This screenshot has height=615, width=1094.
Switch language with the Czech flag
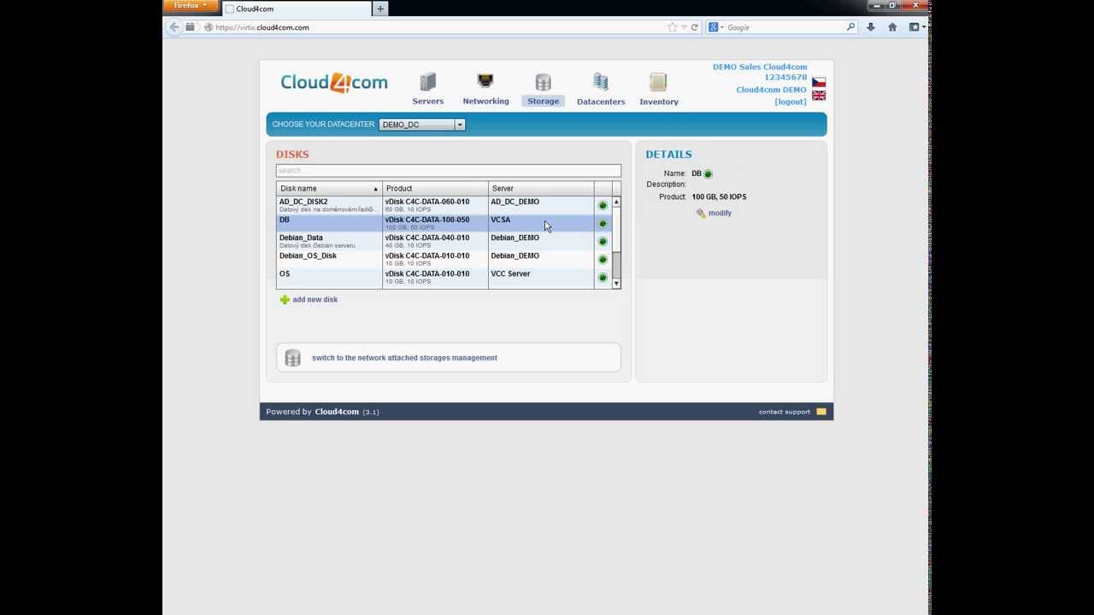[819, 82]
